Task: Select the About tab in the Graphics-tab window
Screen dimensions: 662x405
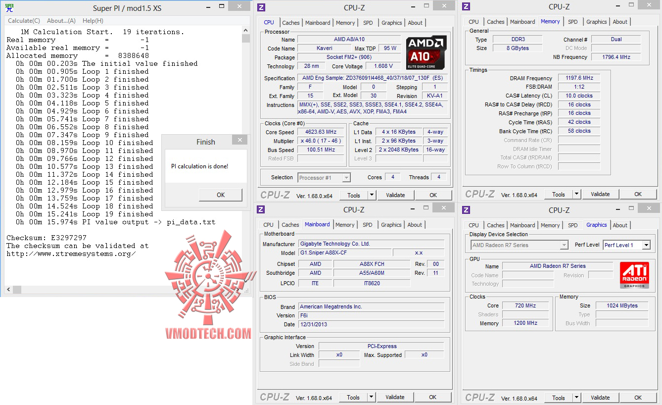Action: [x=620, y=225]
